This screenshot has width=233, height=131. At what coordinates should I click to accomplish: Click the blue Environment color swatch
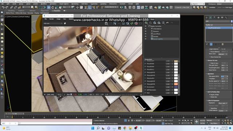click(176, 87)
